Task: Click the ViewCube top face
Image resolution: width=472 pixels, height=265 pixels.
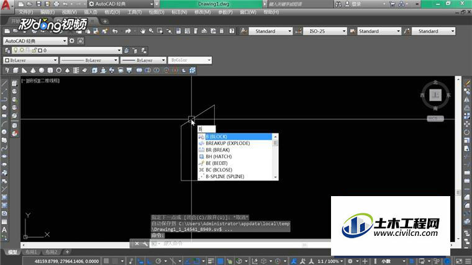Action: click(x=435, y=95)
